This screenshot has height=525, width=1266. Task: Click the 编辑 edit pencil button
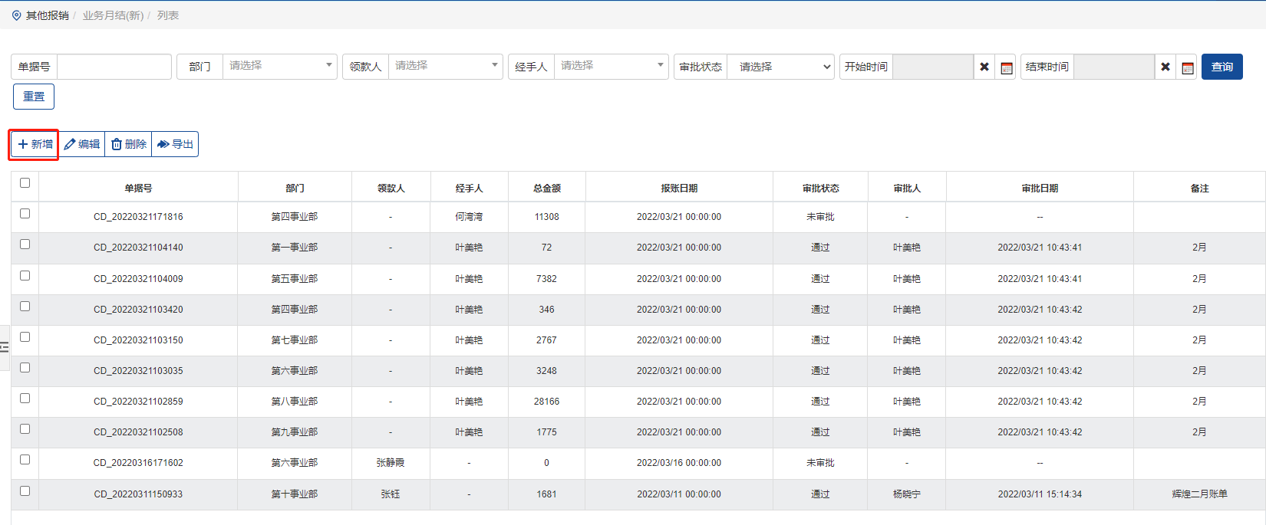click(82, 144)
